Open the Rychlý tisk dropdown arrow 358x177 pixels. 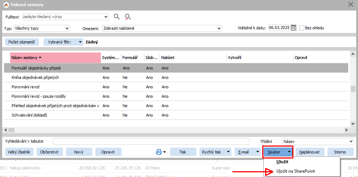click(228, 152)
